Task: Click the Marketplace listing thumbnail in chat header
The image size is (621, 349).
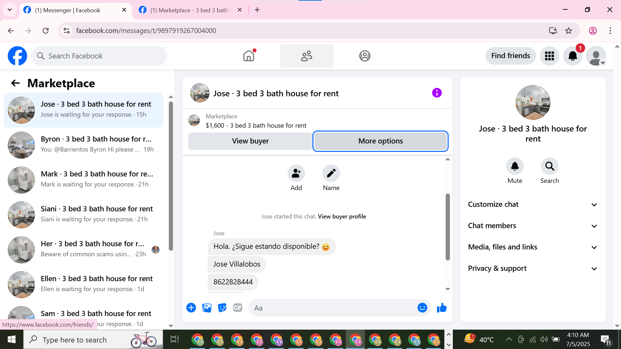Action: coord(194,120)
